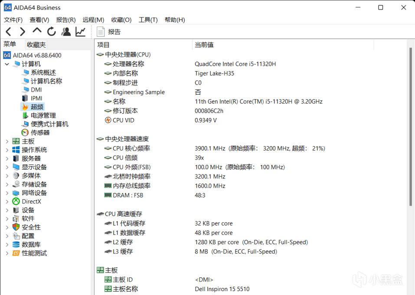Click the 当前值 column header
This screenshot has width=415, height=295.
click(x=283, y=45)
